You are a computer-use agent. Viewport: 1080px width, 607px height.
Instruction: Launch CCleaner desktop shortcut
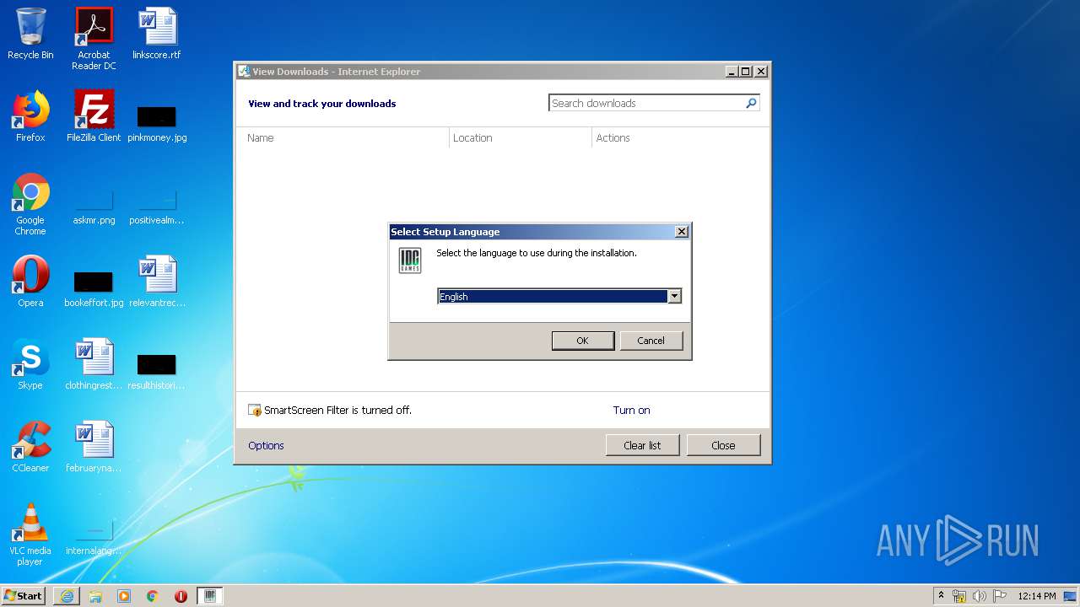click(x=30, y=447)
